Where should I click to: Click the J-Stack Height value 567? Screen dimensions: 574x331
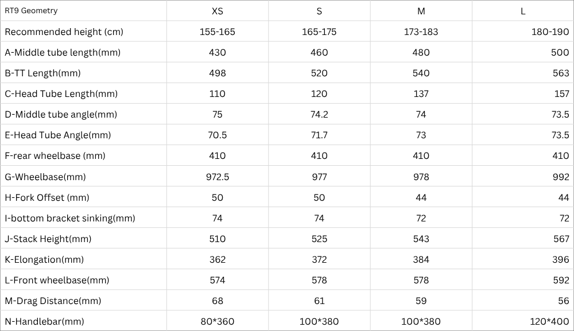click(x=561, y=239)
